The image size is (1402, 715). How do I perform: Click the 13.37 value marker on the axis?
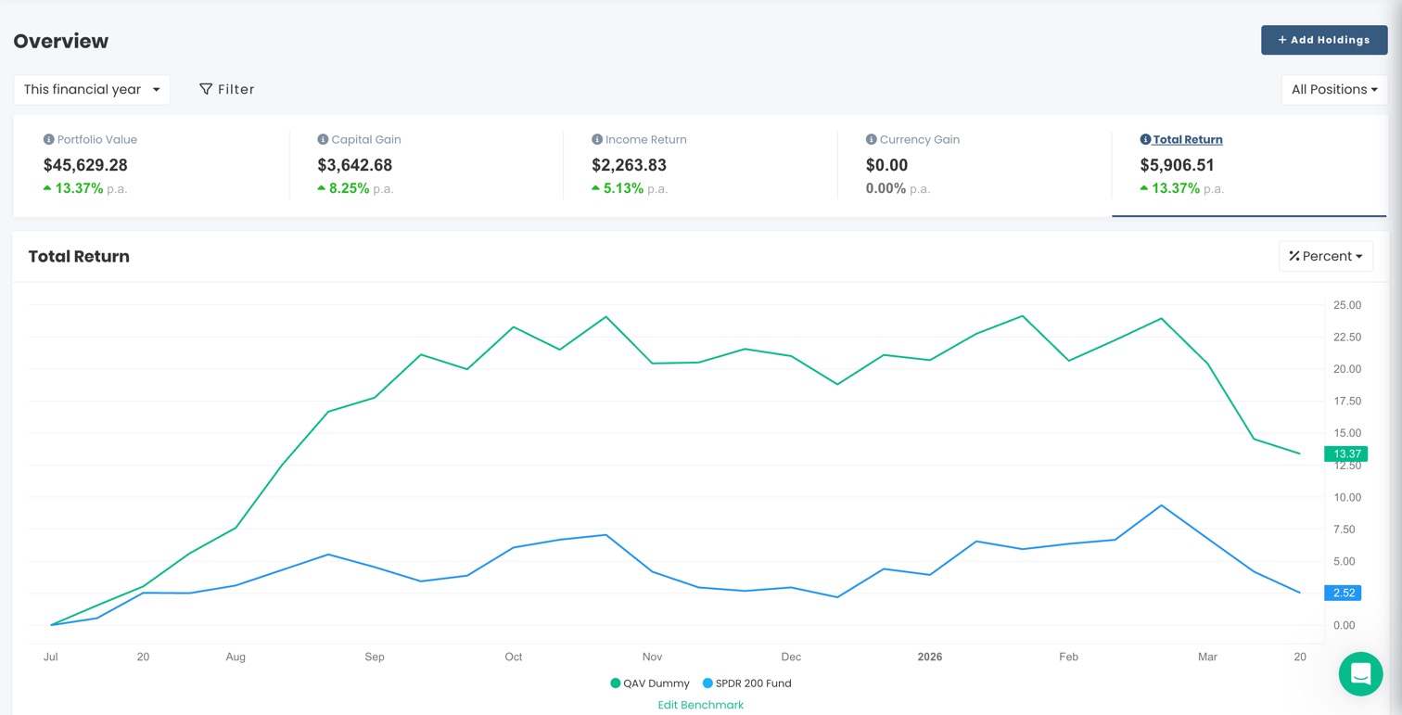[1345, 453]
